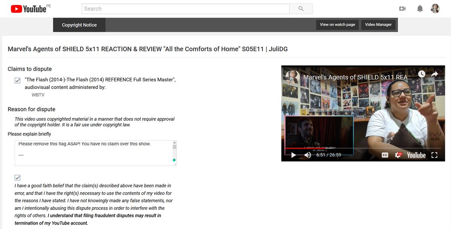The width and height of the screenshot is (451, 229).
Task: Click the green Grammarly indicator in text box
Action: pyautogui.click(x=174, y=160)
